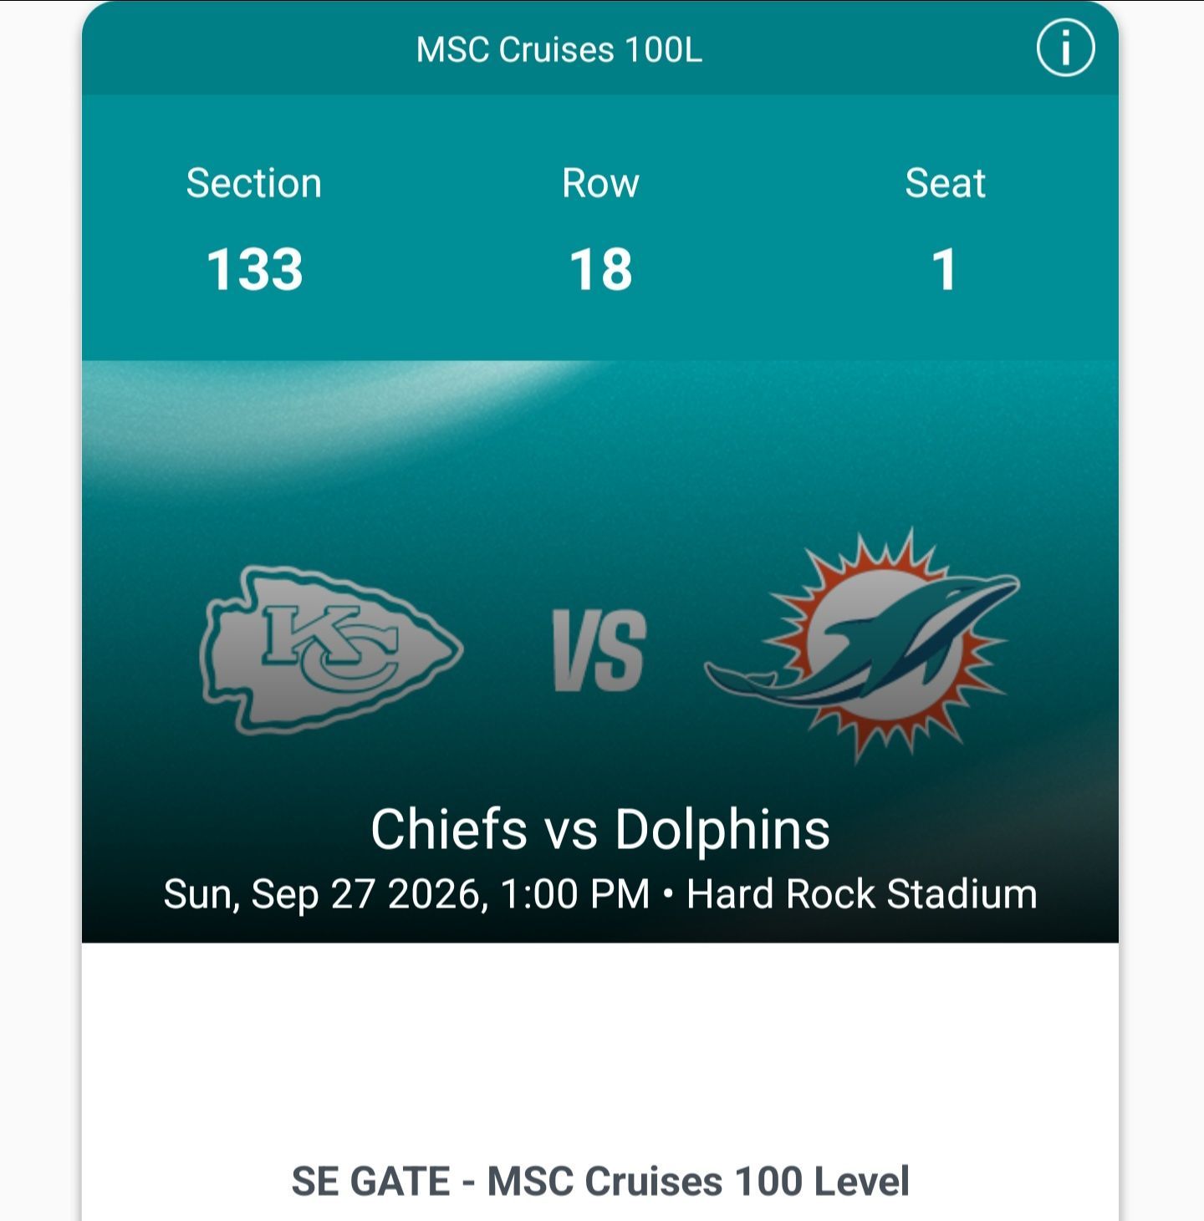Tap section number 133
The height and width of the screenshot is (1221, 1204).
point(254,270)
